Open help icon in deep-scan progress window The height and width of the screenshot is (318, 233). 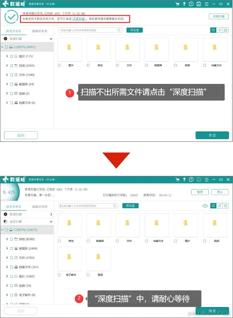point(191,179)
